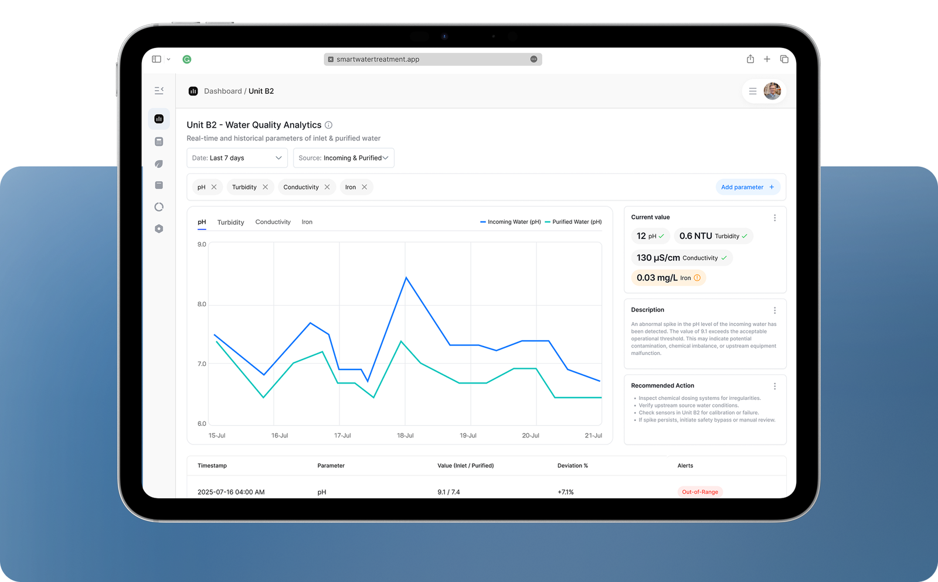Collapse the left sidebar menu icon
This screenshot has width=938, height=582.
click(159, 91)
